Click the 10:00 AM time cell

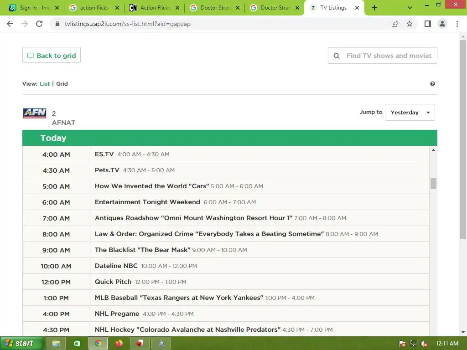pyautogui.click(x=56, y=266)
